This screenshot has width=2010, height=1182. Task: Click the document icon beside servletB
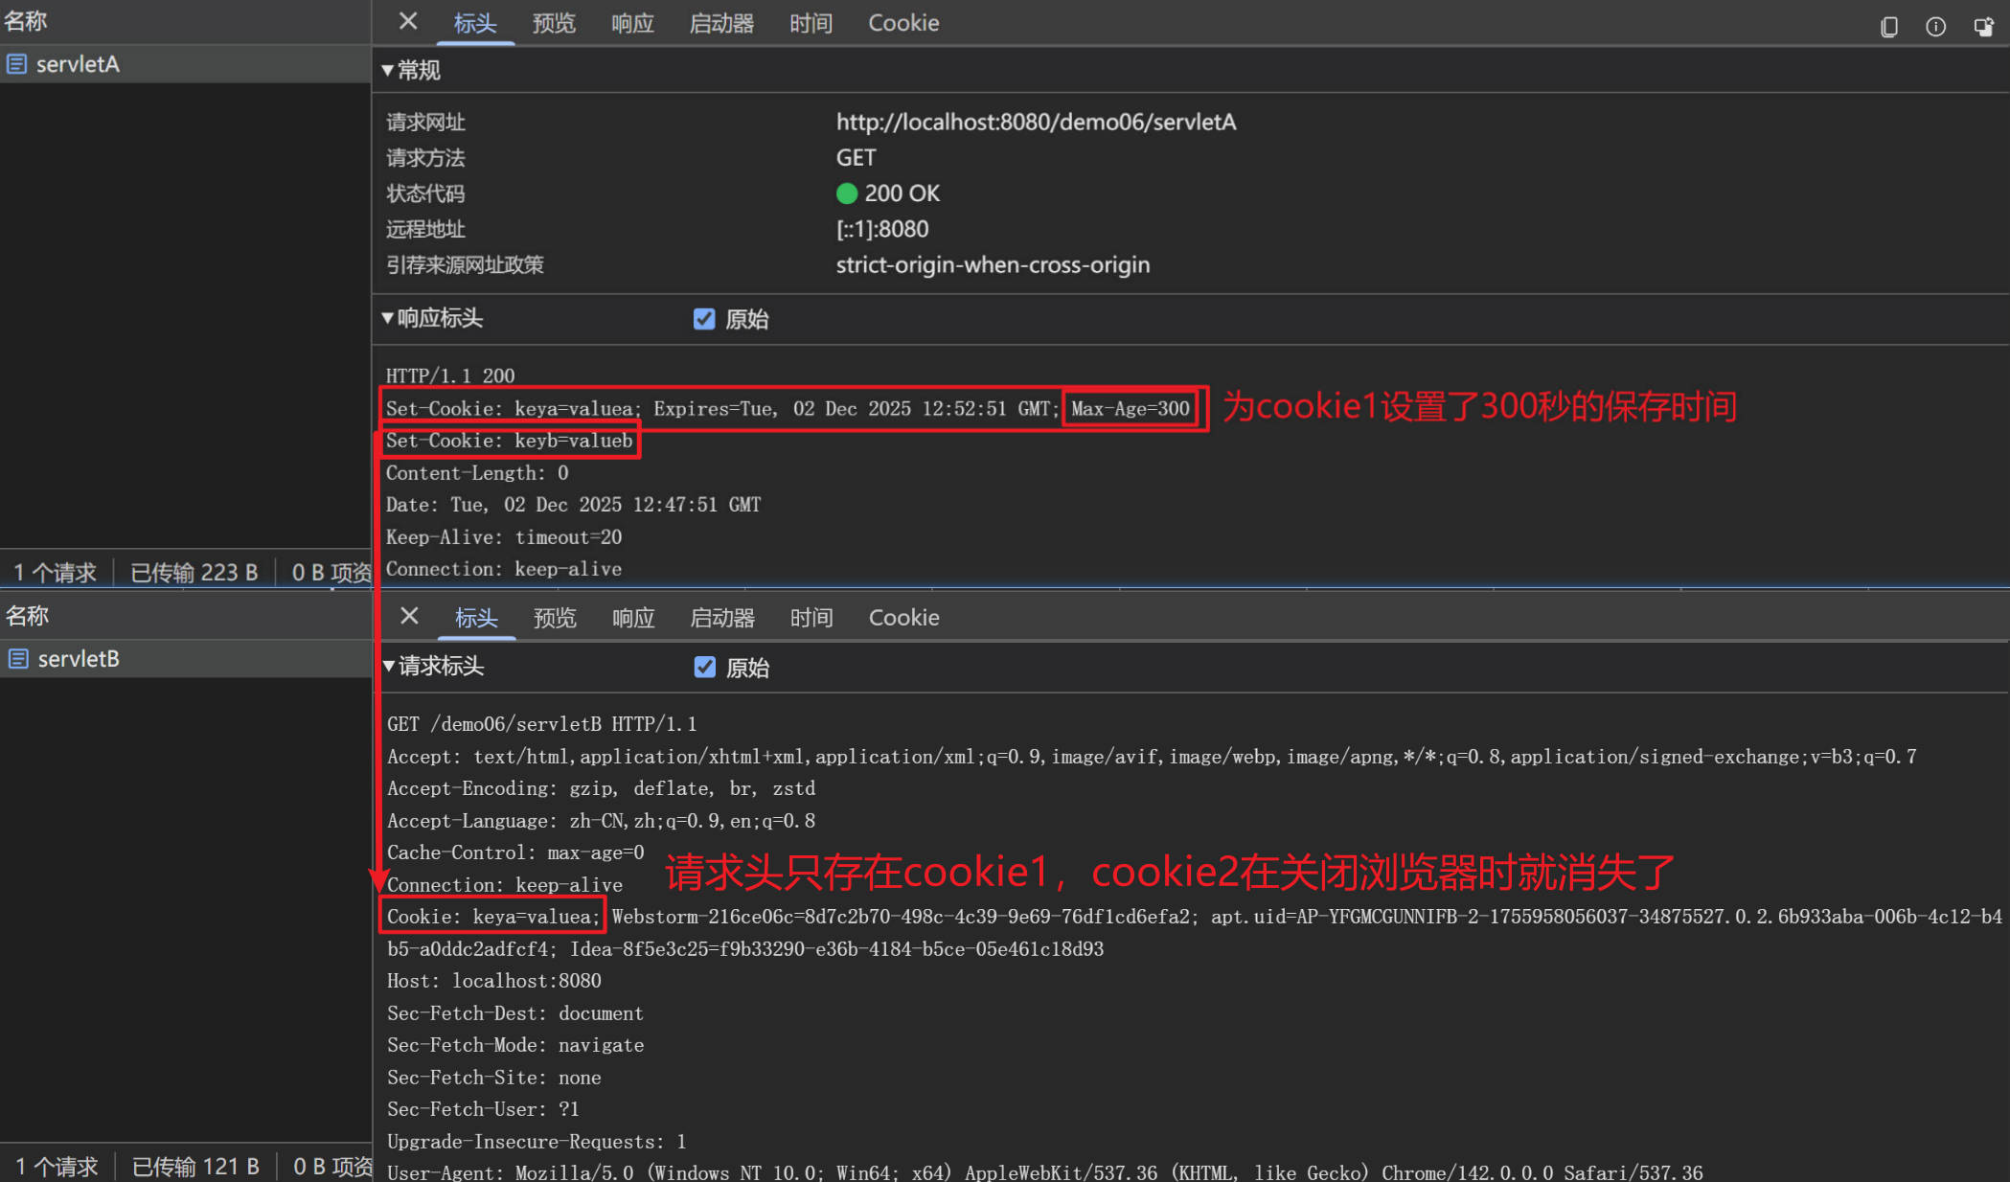click(16, 658)
